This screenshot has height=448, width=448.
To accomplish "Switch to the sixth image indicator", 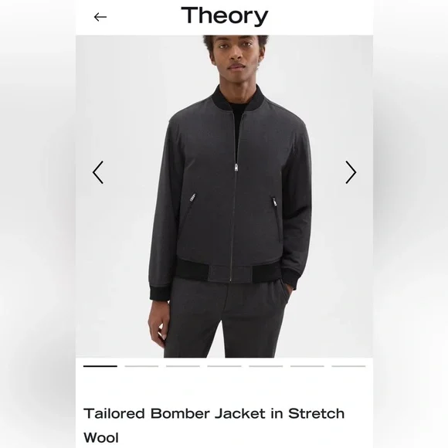I will click(x=307, y=366).
